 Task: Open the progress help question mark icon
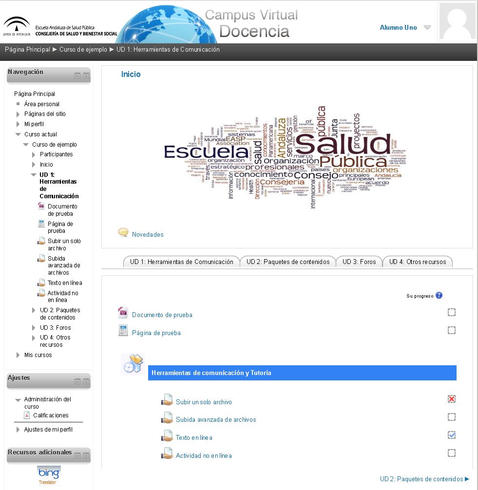point(439,295)
